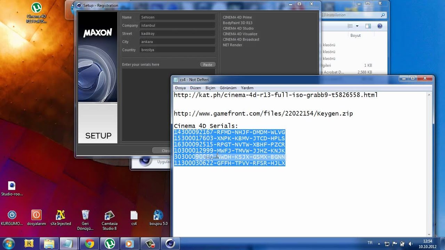Open the Biçim menu in Notepad
445x250 pixels.
coord(210,88)
